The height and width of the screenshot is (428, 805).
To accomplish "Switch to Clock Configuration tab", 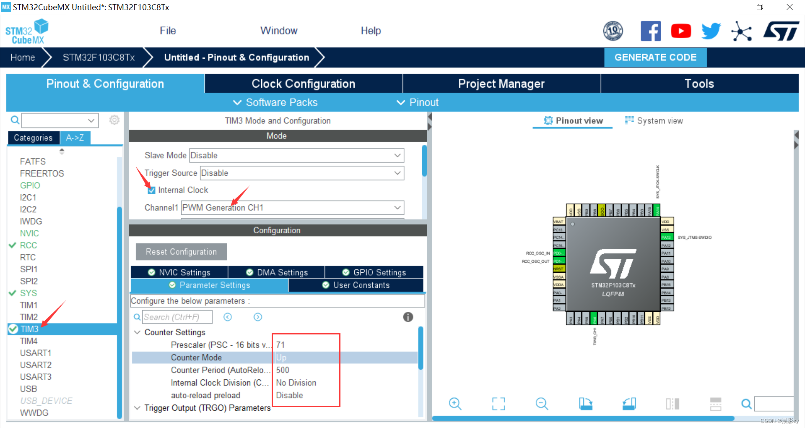I will pos(304,84).
